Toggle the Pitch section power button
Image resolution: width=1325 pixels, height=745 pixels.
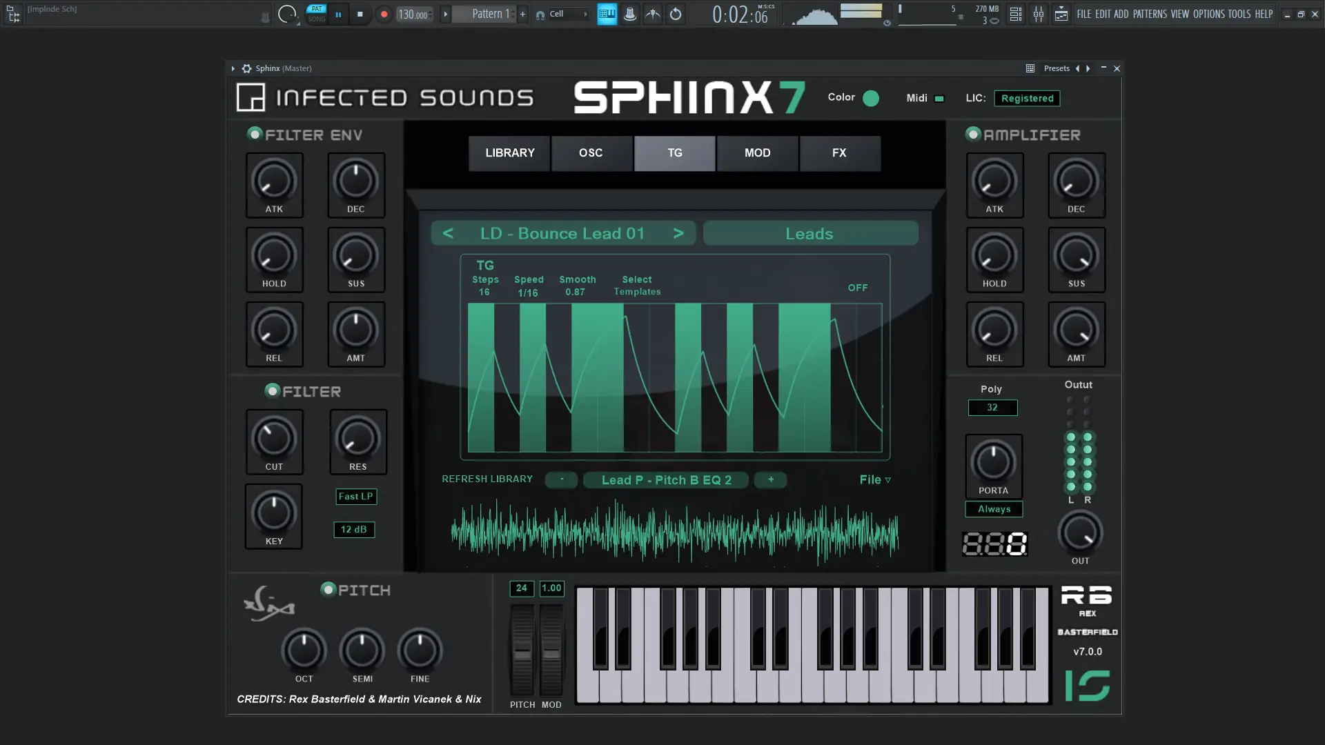click(328, 590)
